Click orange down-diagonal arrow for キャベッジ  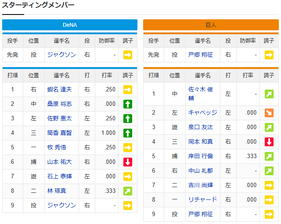[269, 113]
